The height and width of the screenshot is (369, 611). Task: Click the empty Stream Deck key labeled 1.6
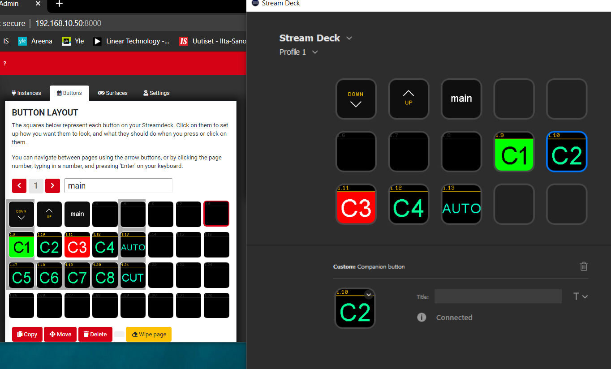point(356,151)
